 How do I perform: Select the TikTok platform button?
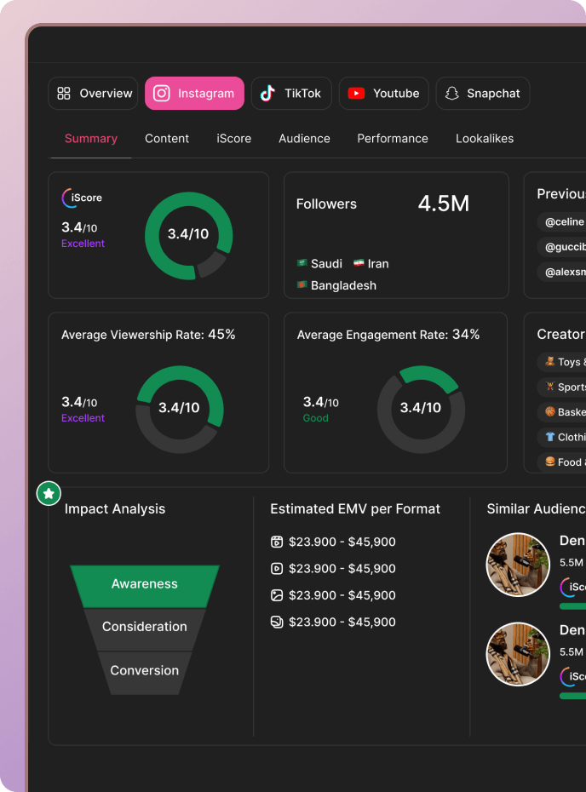pos(291,94)
